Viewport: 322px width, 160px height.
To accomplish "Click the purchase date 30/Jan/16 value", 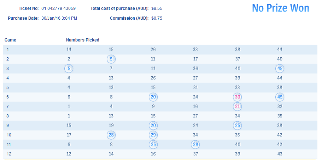I will (59, 18).
